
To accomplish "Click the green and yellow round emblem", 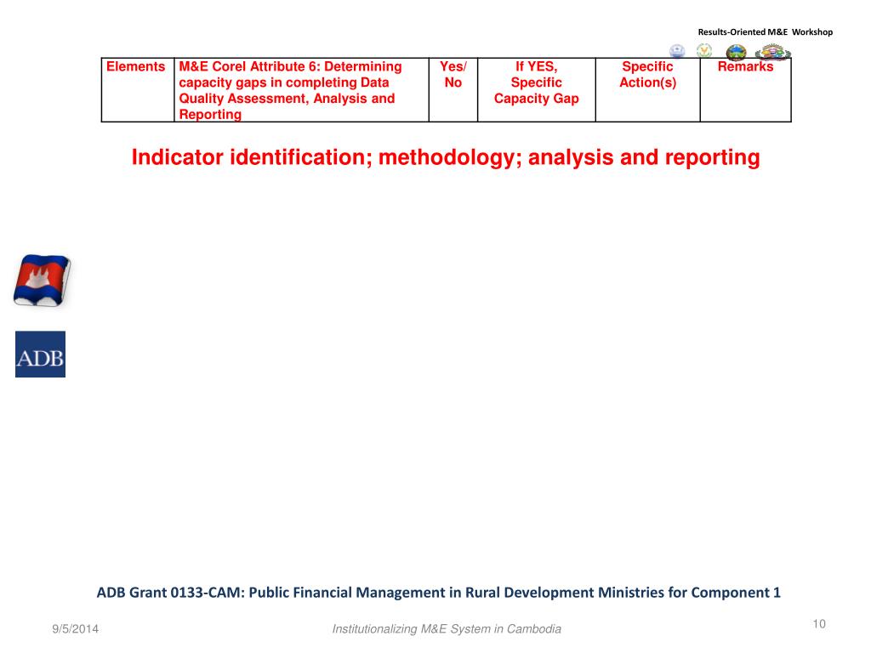I will [704, 51].
